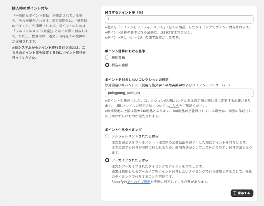
Task: Choose アーカイブされたら付与 timing option
Action: [x=107, y=160]
